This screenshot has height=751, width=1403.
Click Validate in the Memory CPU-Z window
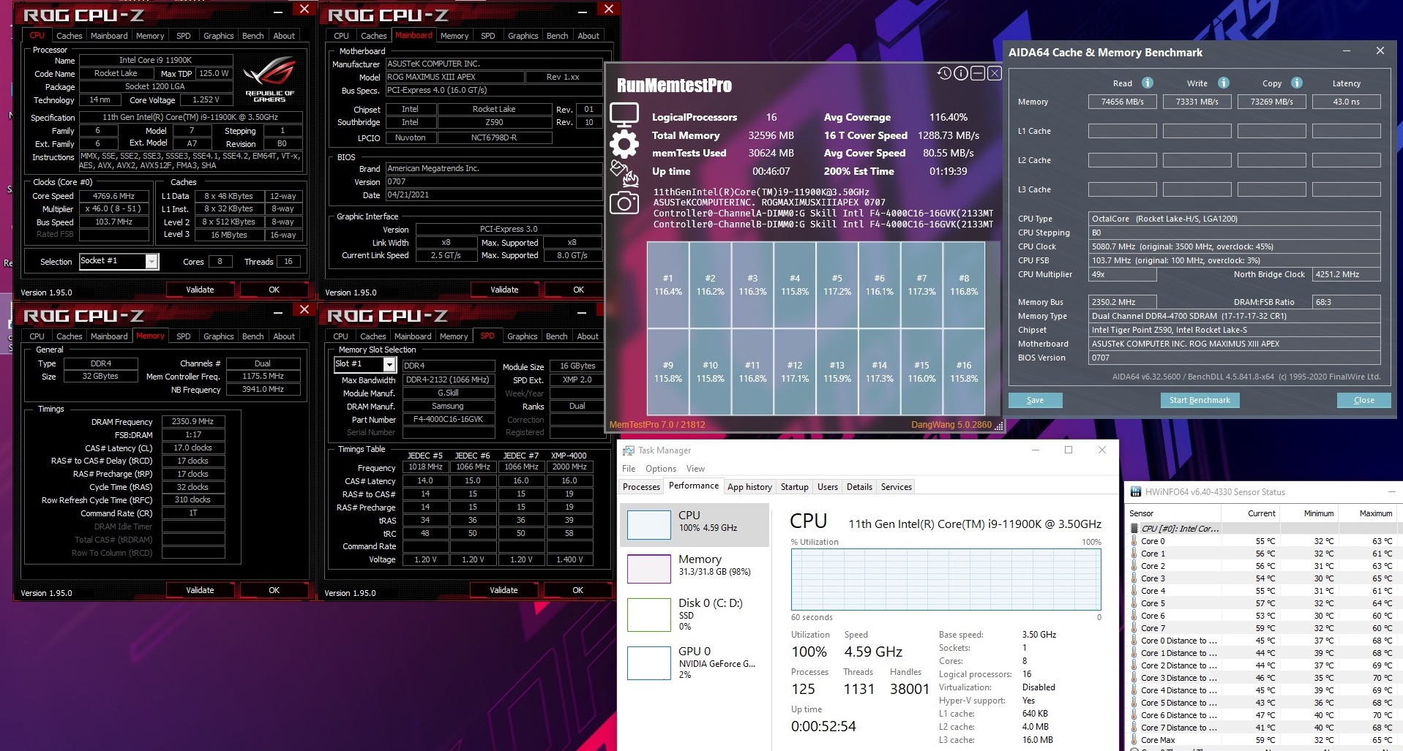point(200,590)
